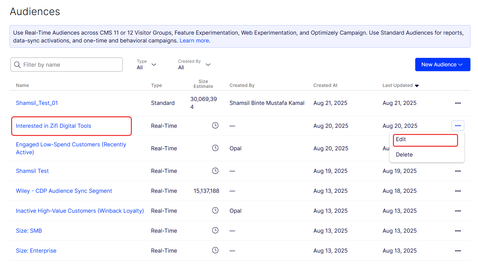Select Edit from the context menu
The width and height of the screenshot is (478, 265).
click(401, 139)
